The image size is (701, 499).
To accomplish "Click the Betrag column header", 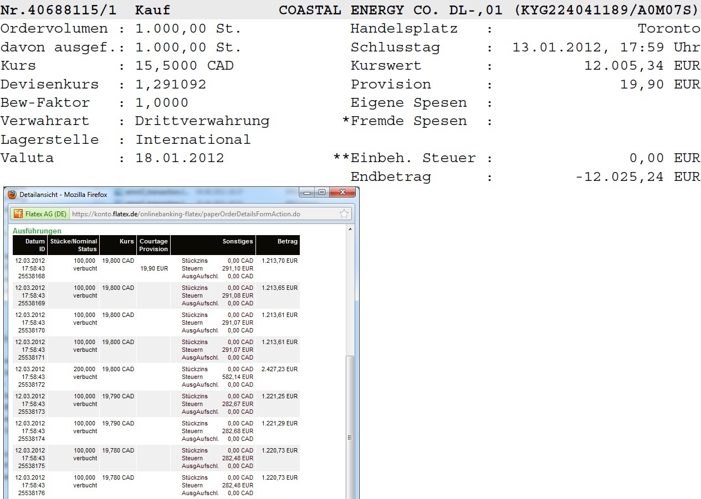I will (278, 245).
